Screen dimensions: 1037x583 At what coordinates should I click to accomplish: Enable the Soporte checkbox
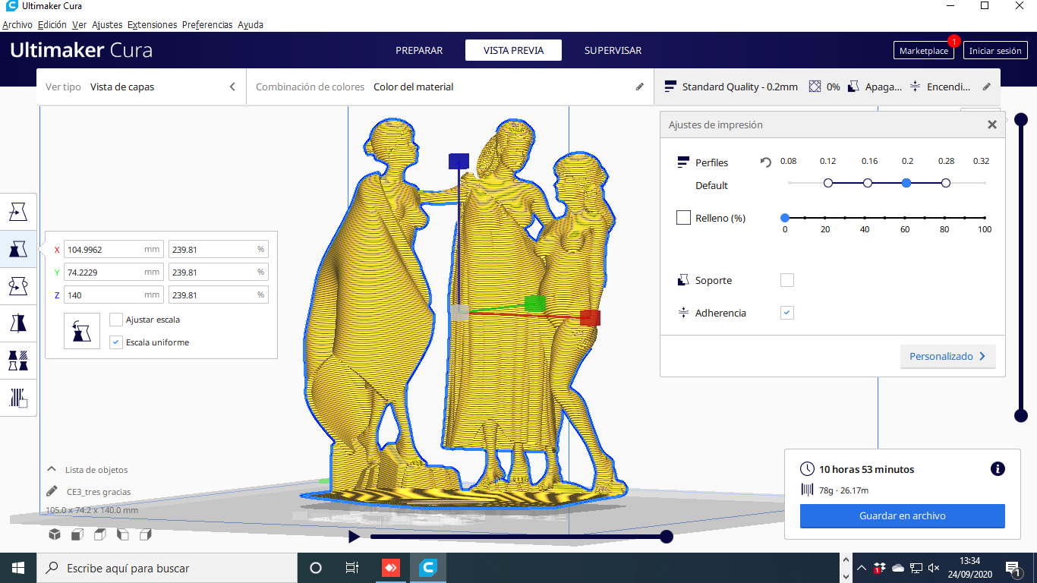(x=787, y=280)
